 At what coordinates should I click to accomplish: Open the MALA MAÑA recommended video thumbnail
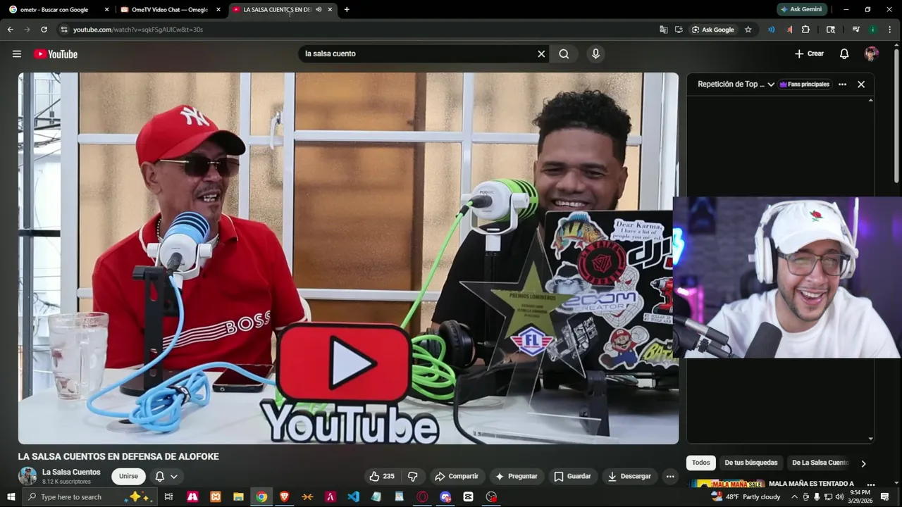pos(727,484)
